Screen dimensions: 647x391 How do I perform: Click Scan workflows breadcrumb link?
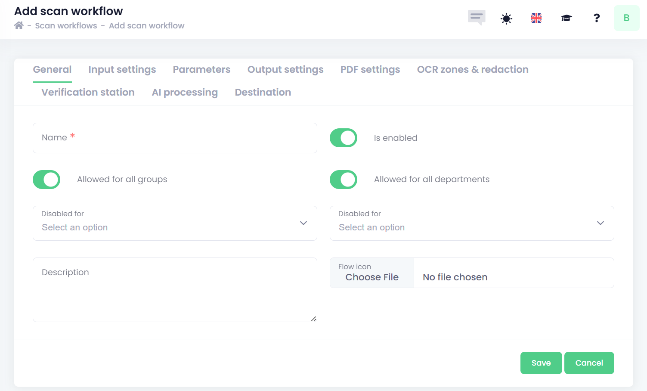click(66, 26)
